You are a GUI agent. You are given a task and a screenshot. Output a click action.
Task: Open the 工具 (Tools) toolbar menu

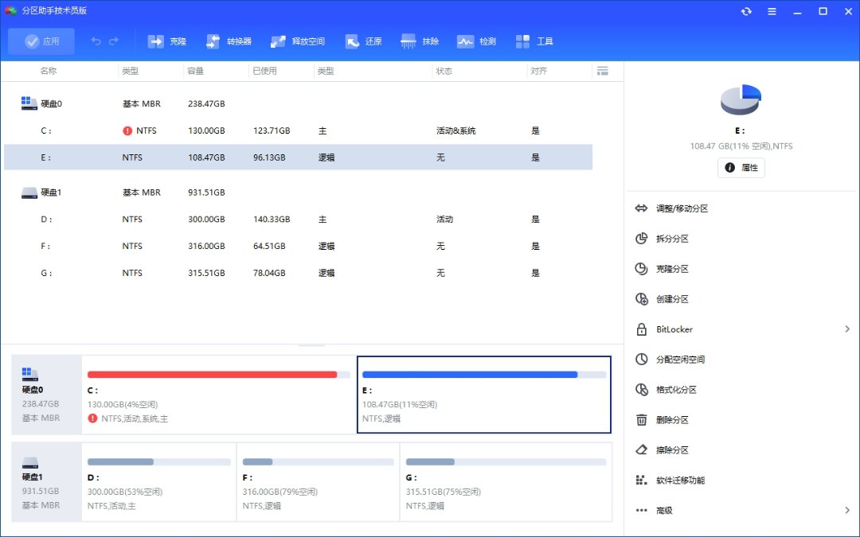[523, 41]
